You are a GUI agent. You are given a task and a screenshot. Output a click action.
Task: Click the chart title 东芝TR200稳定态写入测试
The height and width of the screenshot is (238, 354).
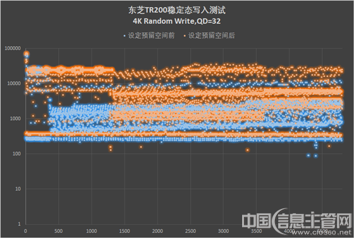(x=177, y=10)
